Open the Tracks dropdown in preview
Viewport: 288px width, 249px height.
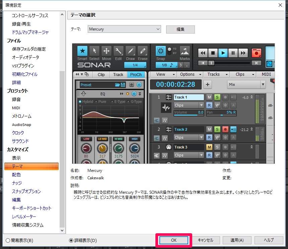click(x=217, y=74)
